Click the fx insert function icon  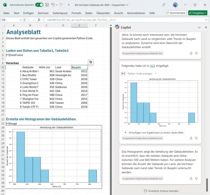coord(39,20)
